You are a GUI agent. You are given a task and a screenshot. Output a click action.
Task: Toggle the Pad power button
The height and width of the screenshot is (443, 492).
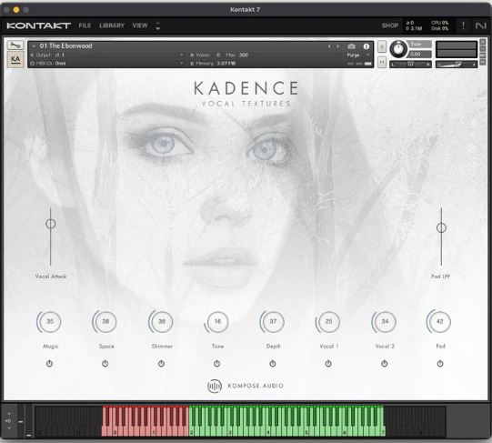coord(440,364)
